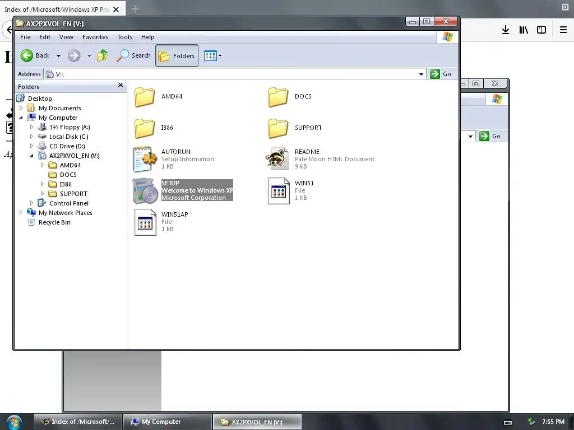Expand 3½ Floppy (A:) tree node
Image resolution: width=574 pixels, height=430 pixels.
point(31,127)
